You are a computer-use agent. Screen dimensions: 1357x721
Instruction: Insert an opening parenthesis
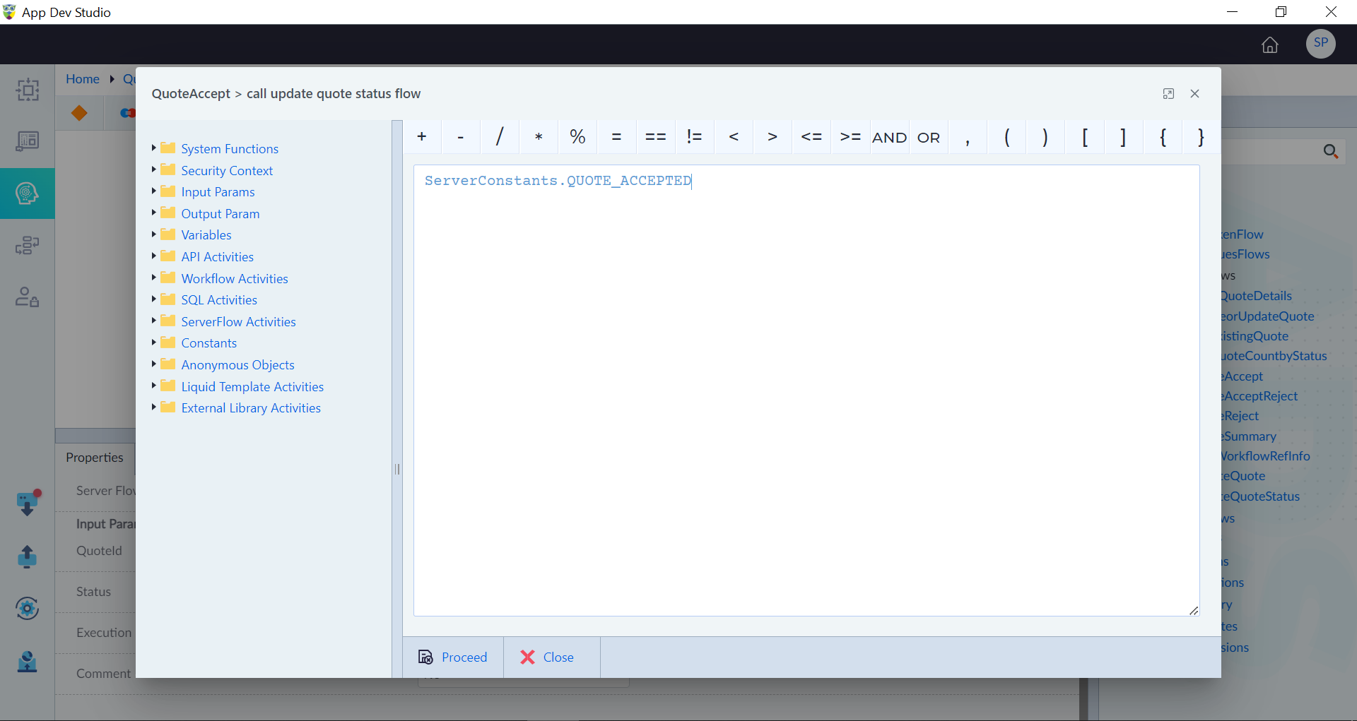(x=1006, y=137)
